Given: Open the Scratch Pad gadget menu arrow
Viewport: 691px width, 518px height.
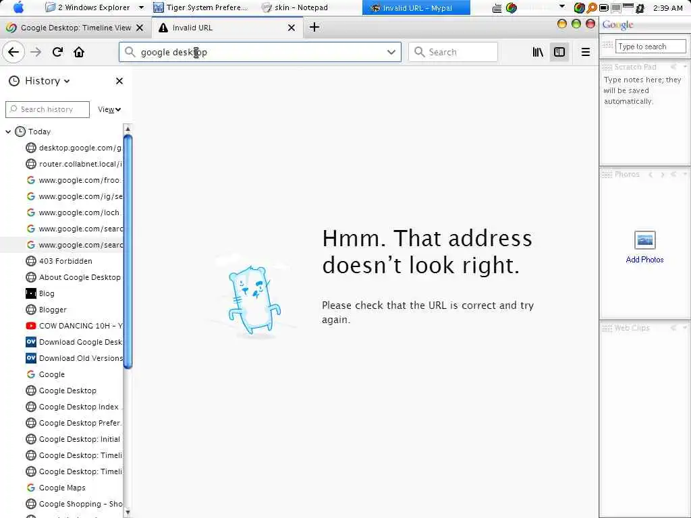Looking at the screenshot, I should [685, 67].
